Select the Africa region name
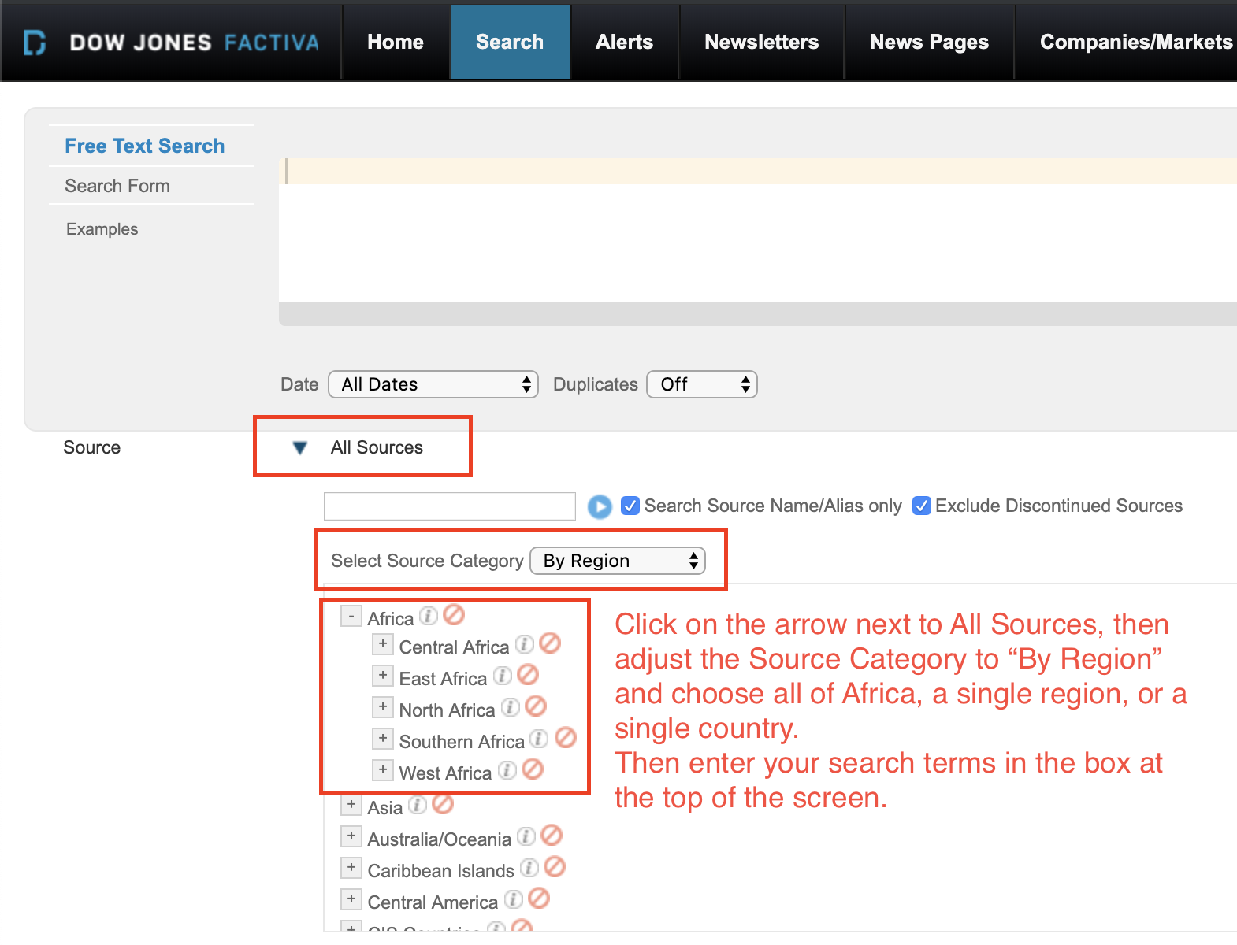The height and width of the screenshot is (945, 1237). [391, 618]
